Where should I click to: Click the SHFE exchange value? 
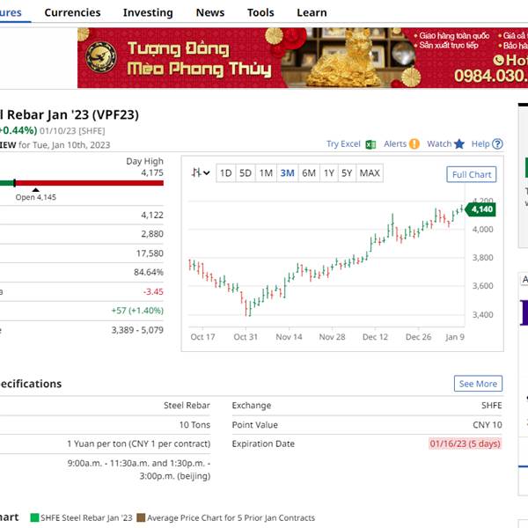[492, 406]
